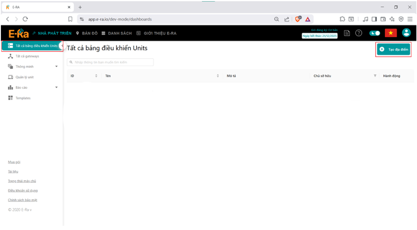This screenshot has height=230, width=417.
Task: Open the BẢN ĐỒ menu item
Action: [87, 33]
